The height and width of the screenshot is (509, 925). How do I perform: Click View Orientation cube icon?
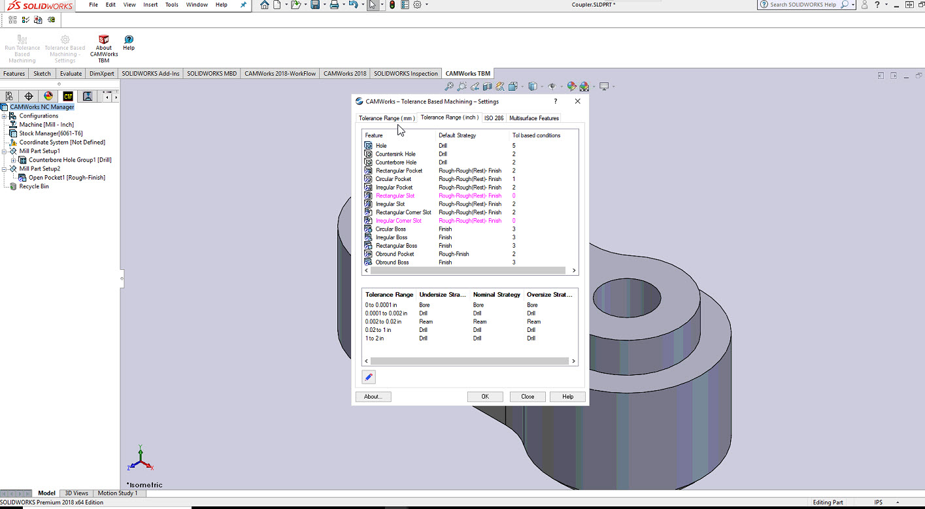(513, 86)
